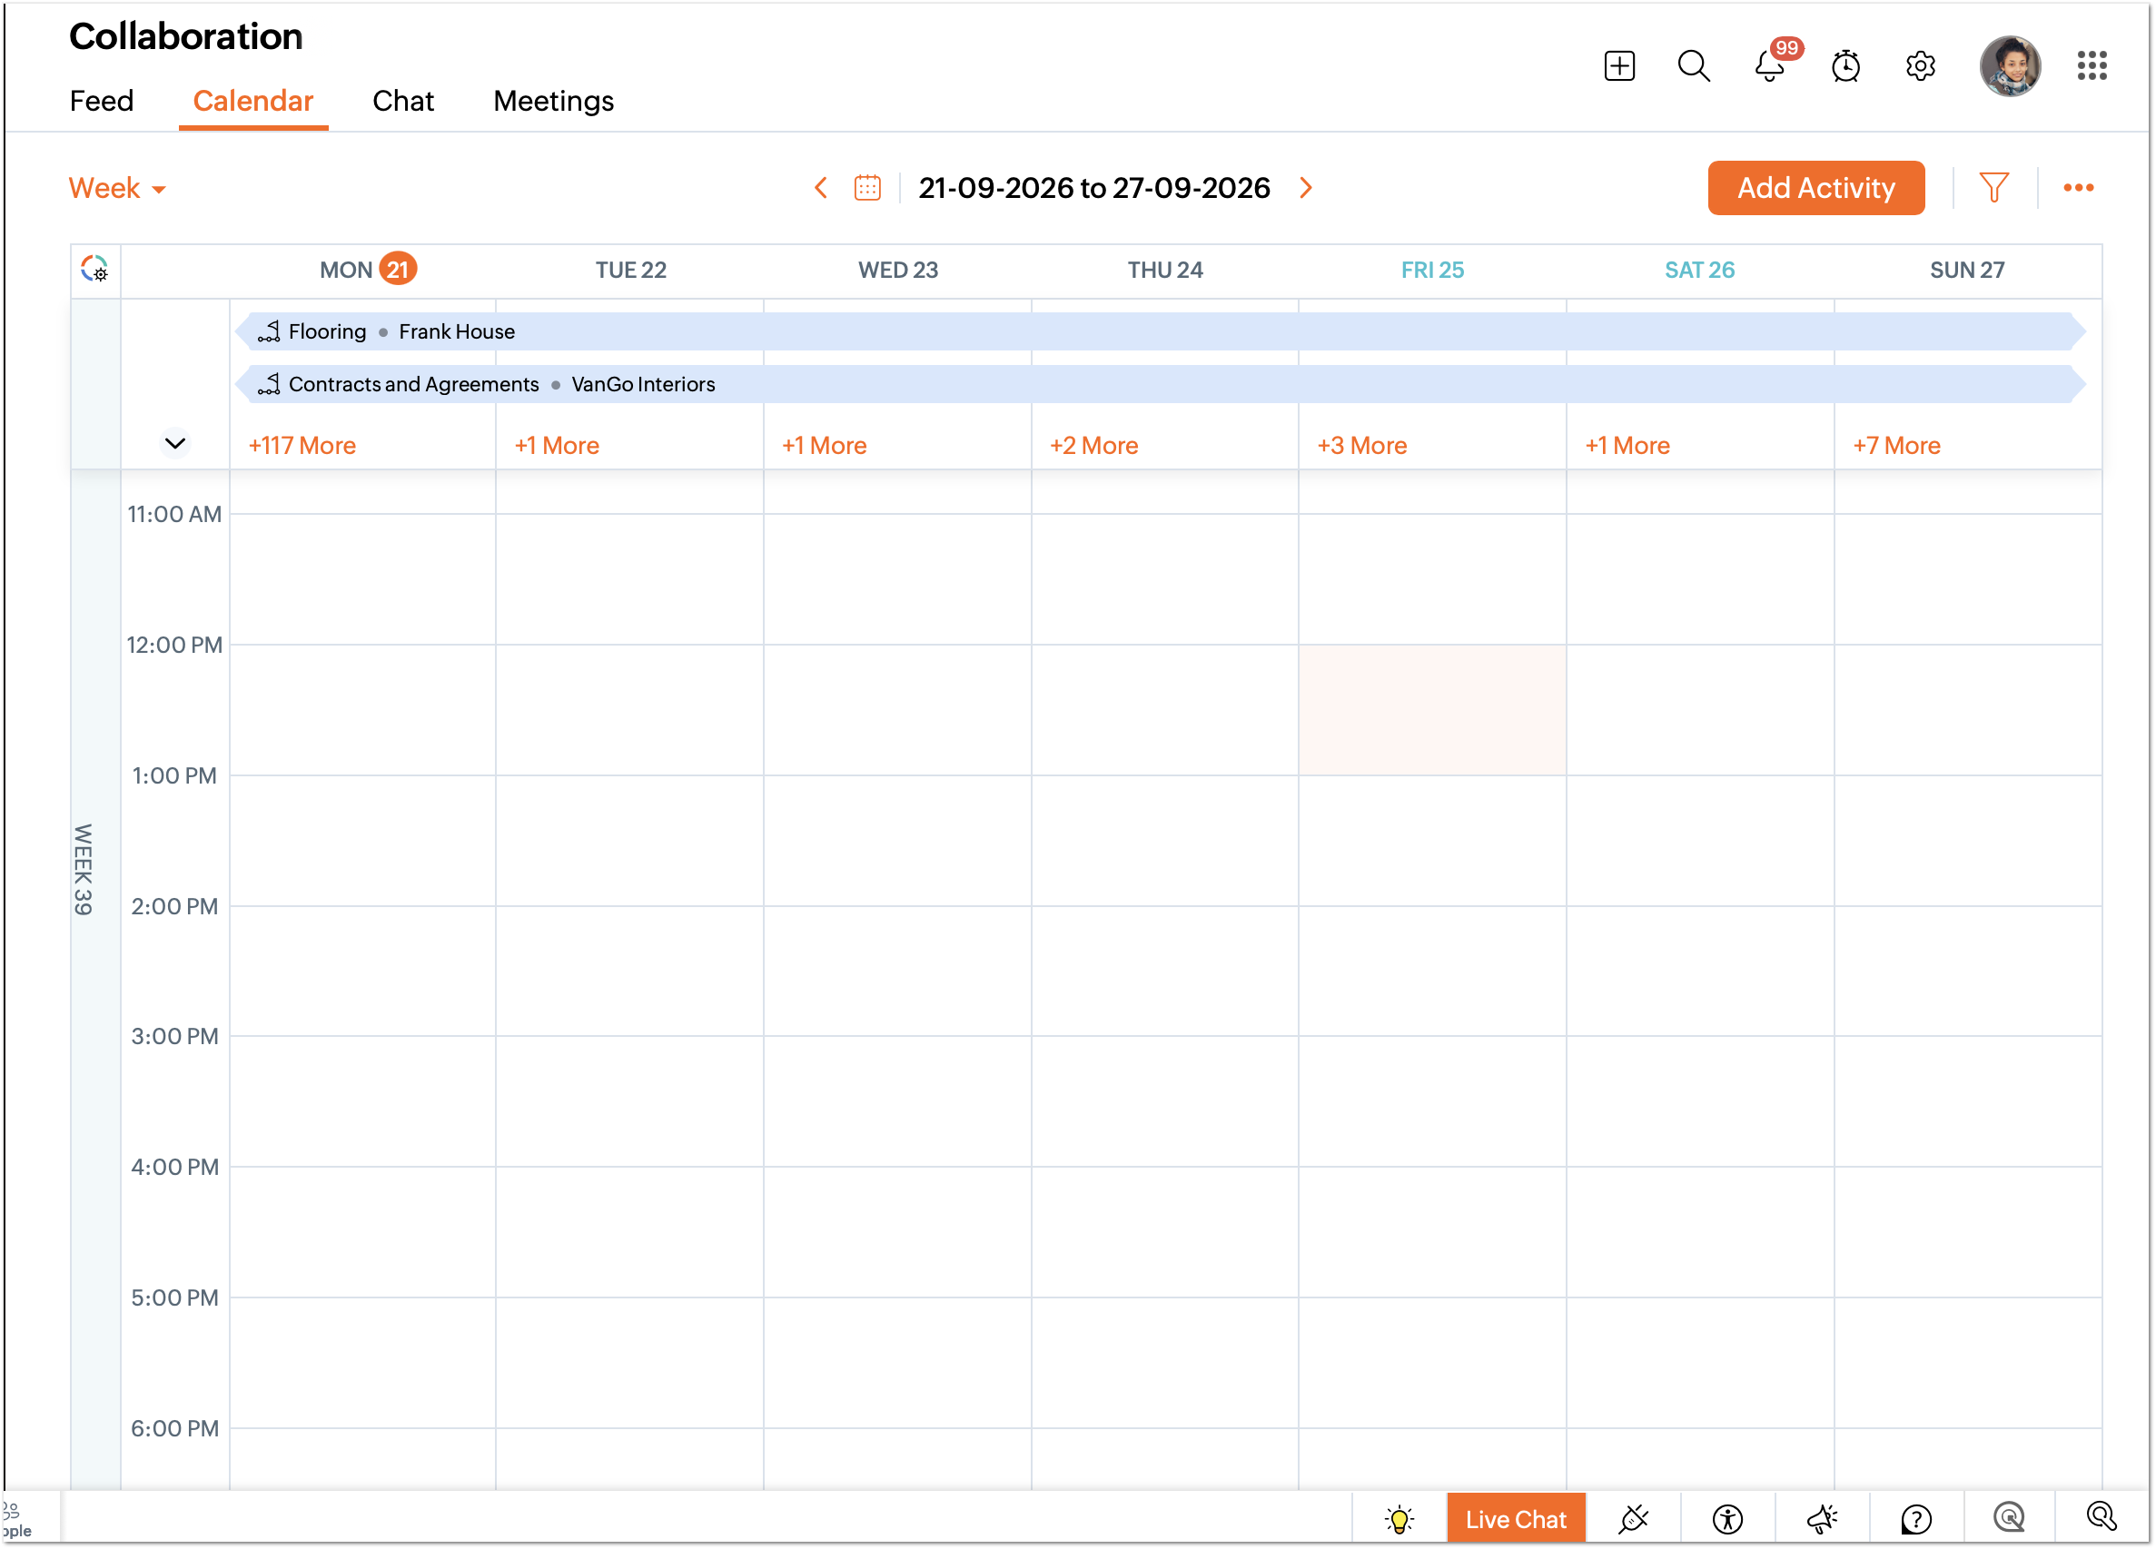Screen dimensions: 2156x1549
Task: Open the timer stopwatch icon
Action: [x=1845, y=65]
